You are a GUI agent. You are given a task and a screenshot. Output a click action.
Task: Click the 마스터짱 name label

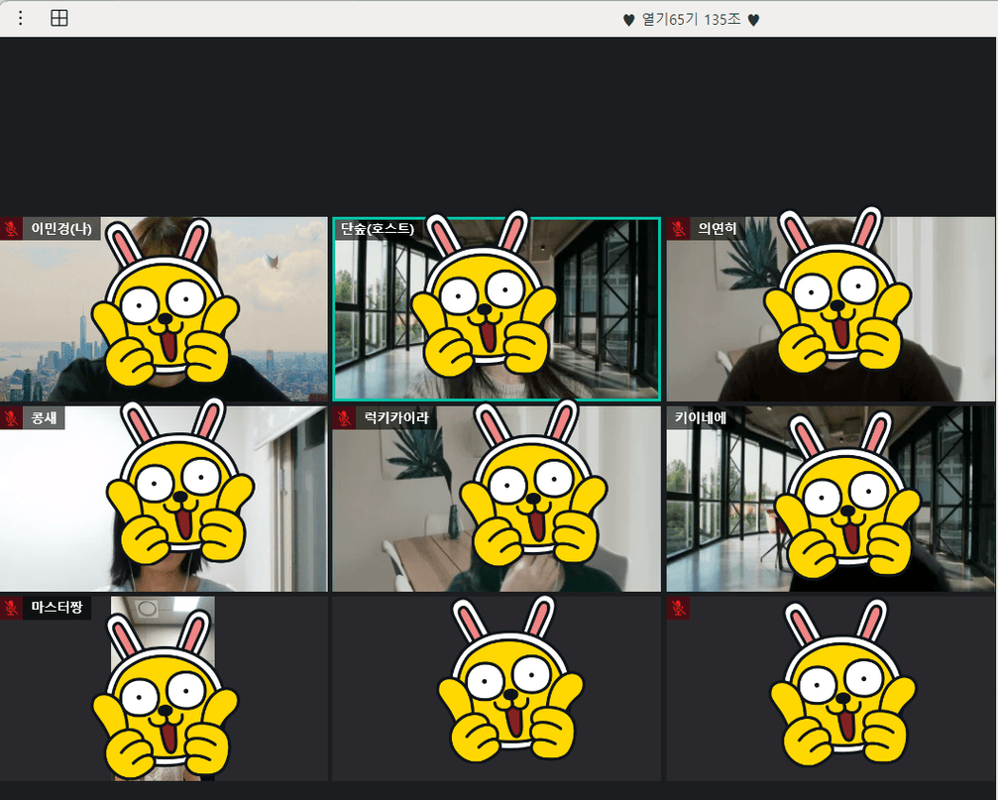point(57,608)
